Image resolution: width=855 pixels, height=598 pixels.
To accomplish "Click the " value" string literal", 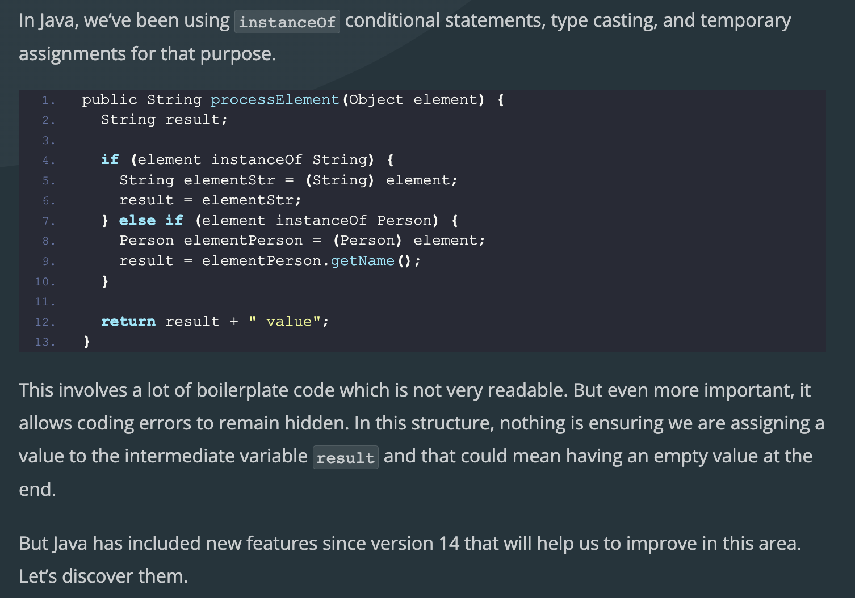I will (x=285, y=322).
